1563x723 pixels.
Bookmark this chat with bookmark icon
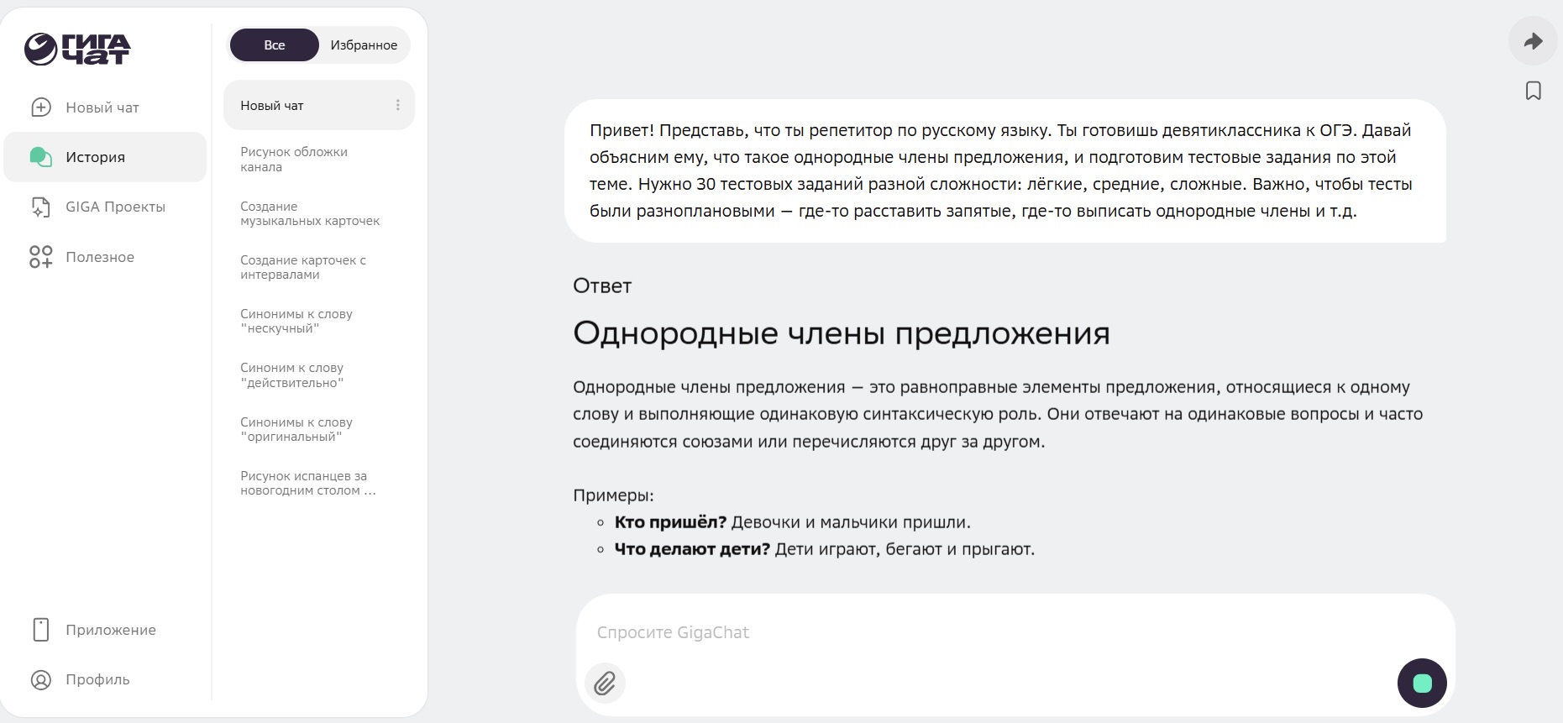point(1533,91)
